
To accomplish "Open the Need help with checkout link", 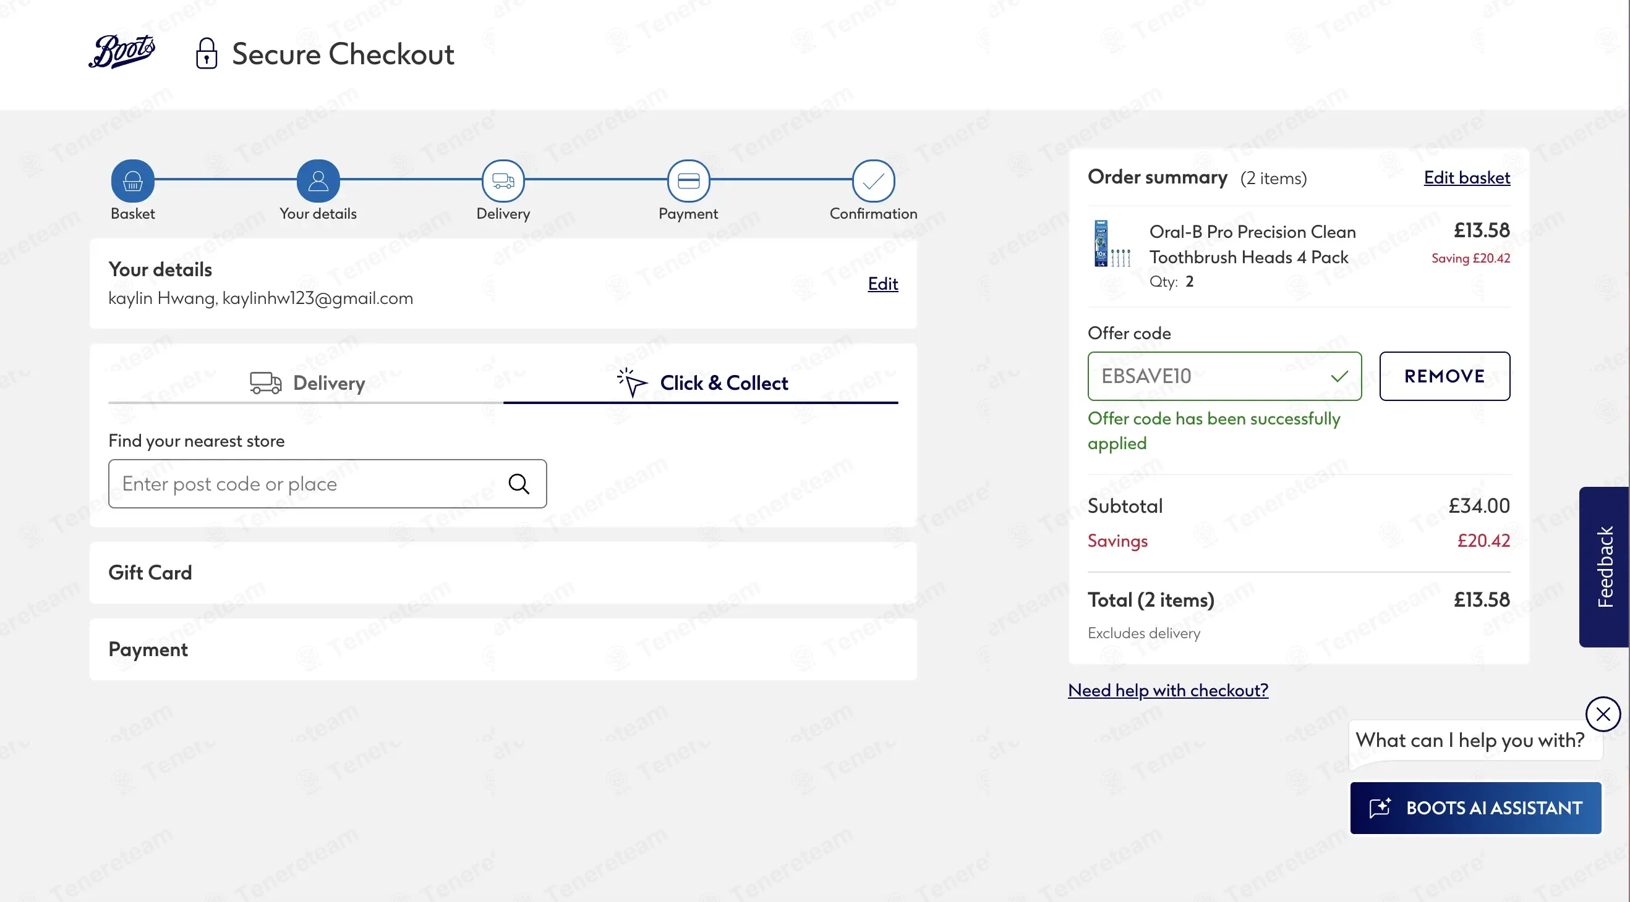I will pos(1168,690).
